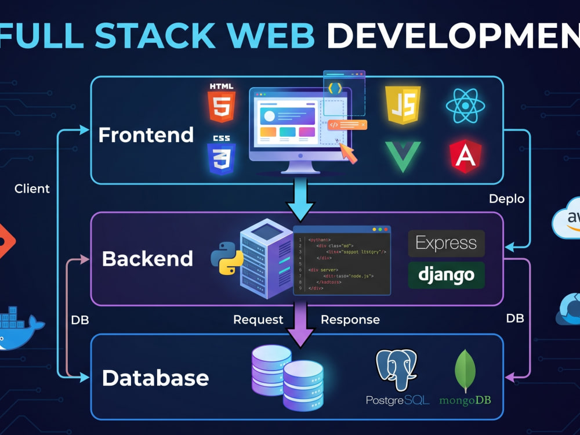Click the green Vue logo

pos(403,157)
